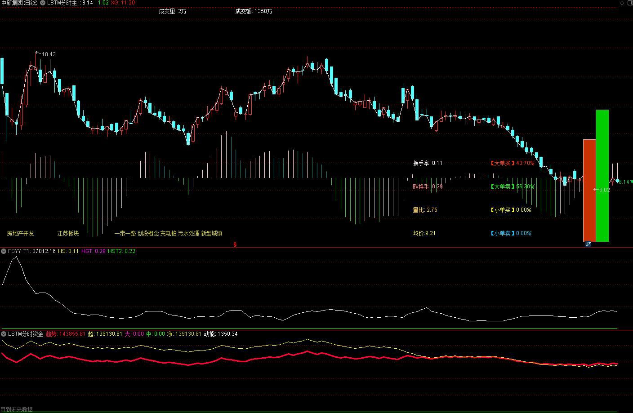
Task: Click the 用到未来数据 notice at bottom left
Action: tap(17, 409)
